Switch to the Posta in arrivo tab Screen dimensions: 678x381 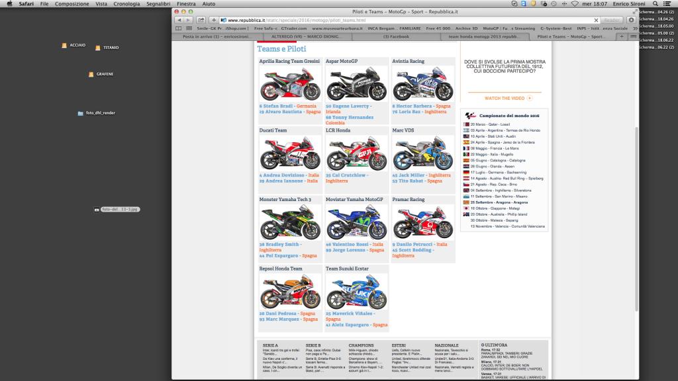click(216, 37)
